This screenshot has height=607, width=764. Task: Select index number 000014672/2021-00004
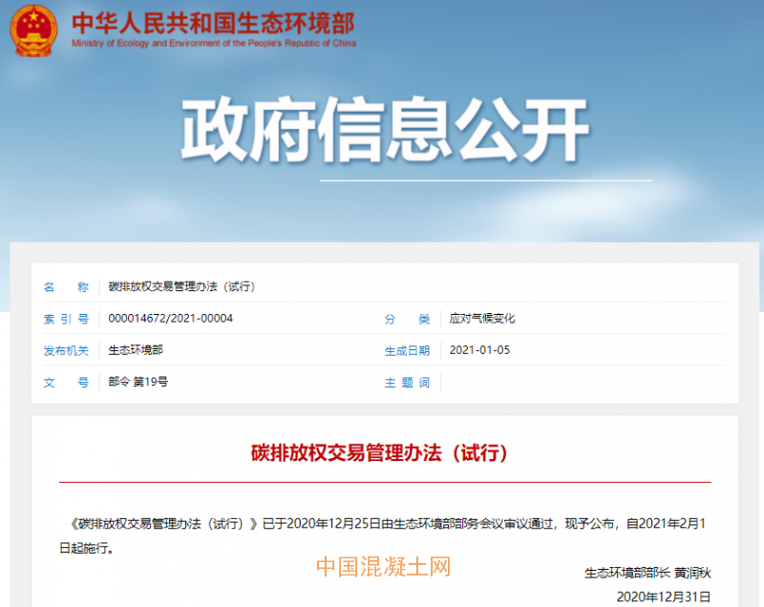point(171,319)
